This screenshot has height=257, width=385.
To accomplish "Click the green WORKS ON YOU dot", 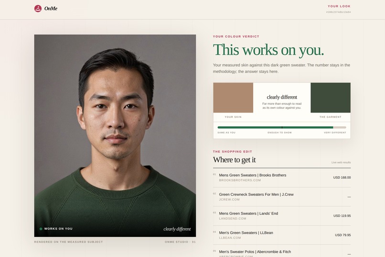I will (x=41, y=229).
